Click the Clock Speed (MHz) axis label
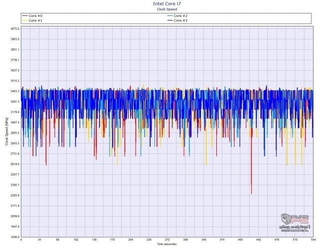 6,131
